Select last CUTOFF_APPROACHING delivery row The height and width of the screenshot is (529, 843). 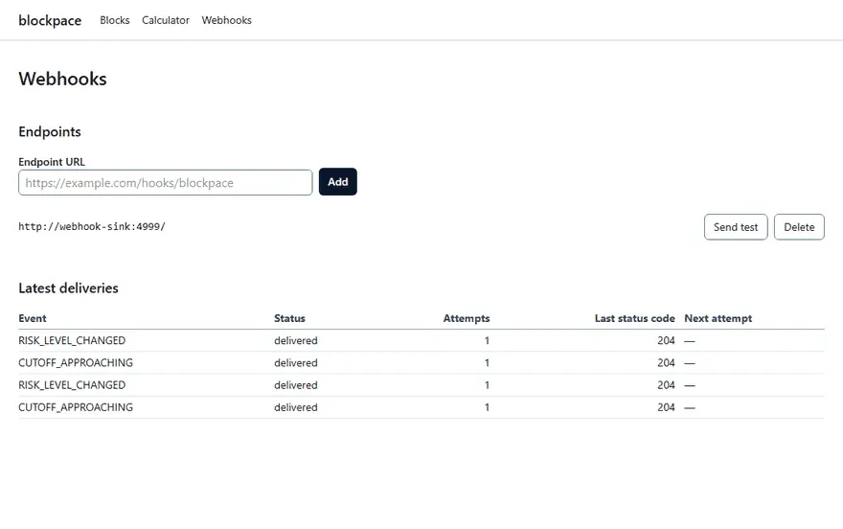421,407
